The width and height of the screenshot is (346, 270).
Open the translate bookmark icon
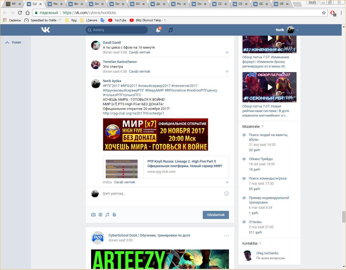[x=103, y=20]
